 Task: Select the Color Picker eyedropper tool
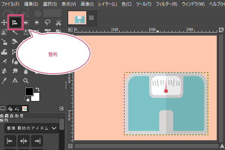[x=4, y=80]
